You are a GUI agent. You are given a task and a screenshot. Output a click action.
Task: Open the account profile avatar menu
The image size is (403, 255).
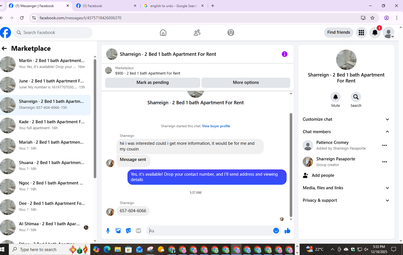click(x=389, y=33)
